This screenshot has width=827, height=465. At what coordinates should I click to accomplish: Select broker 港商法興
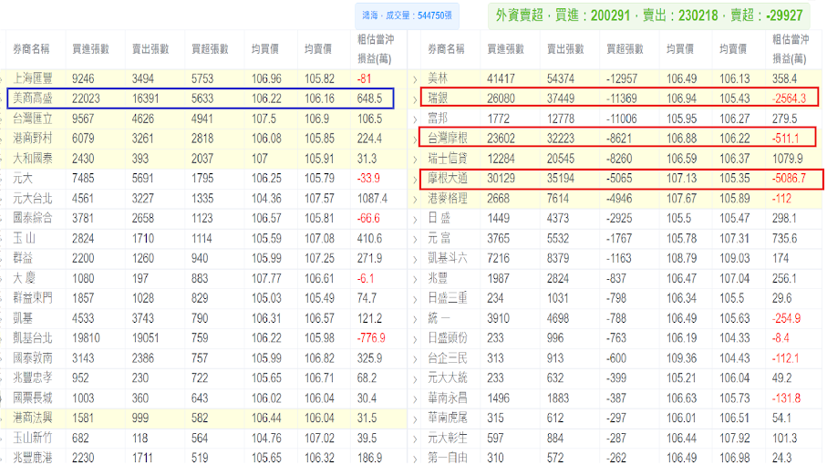[x=33, y=418]
